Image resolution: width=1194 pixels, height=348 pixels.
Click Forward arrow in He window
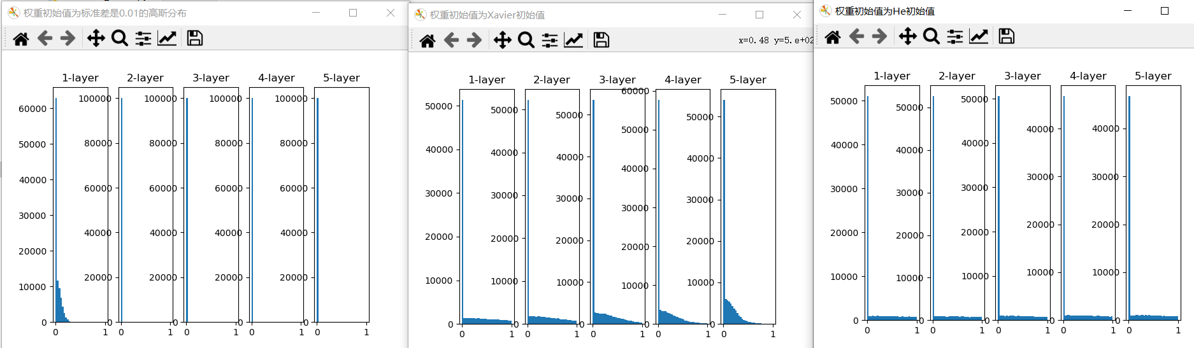pyautogui.click(x=879, y=37)
